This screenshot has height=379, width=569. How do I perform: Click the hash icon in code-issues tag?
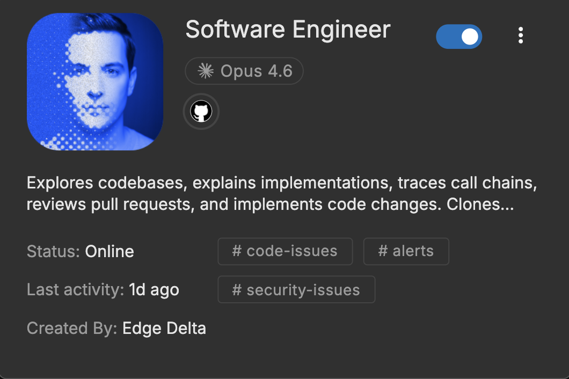[x=236, y=251]
